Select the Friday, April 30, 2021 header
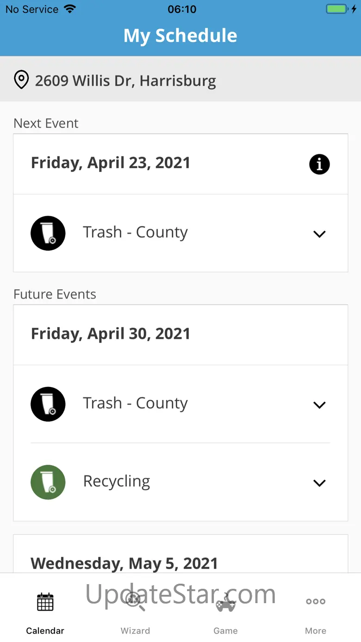Screen dimensions: 361x642 tap(111, 334)
